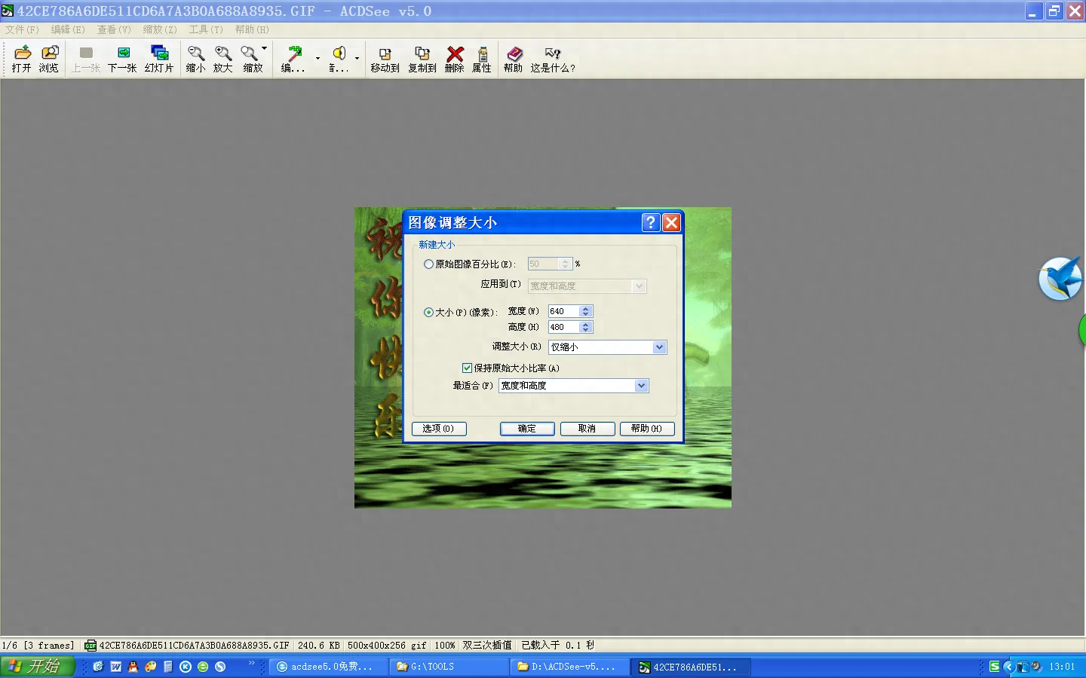Expand the 调整大小 dropdown showing 仅缩小
The image size is (1086, 678).
coord(659,347)
